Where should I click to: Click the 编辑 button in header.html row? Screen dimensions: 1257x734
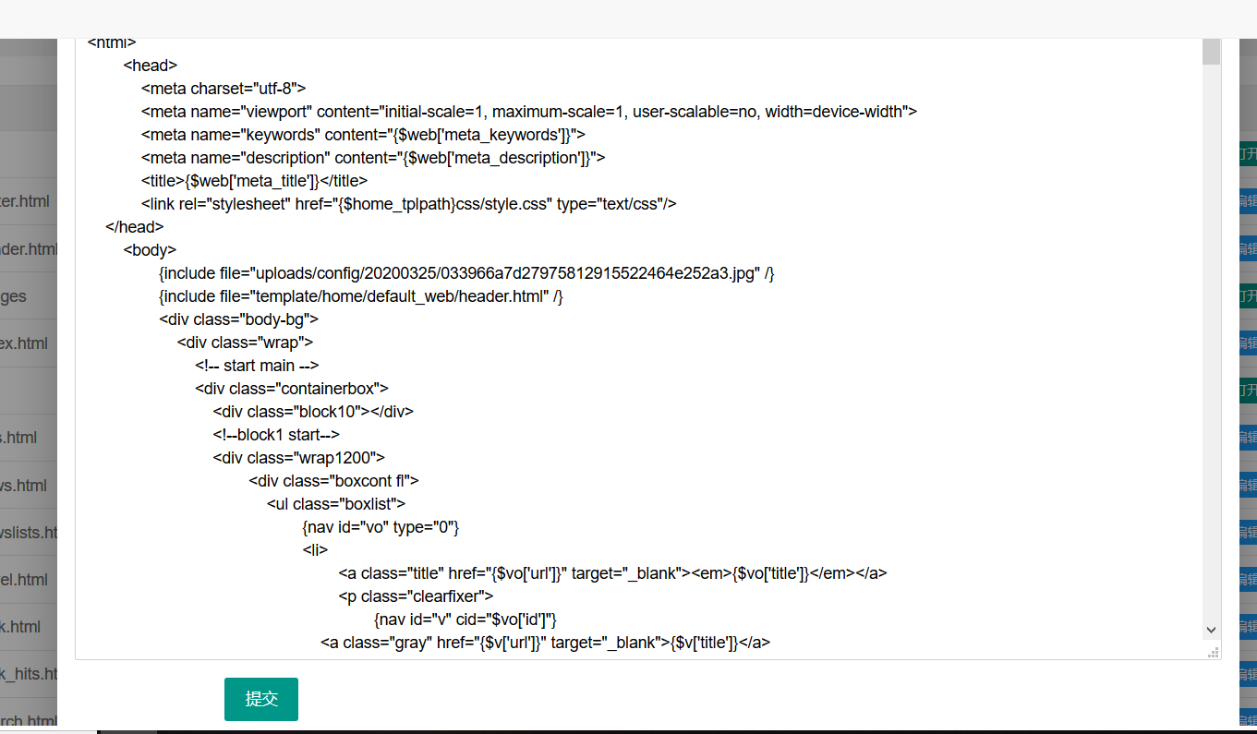(1247, 248)
